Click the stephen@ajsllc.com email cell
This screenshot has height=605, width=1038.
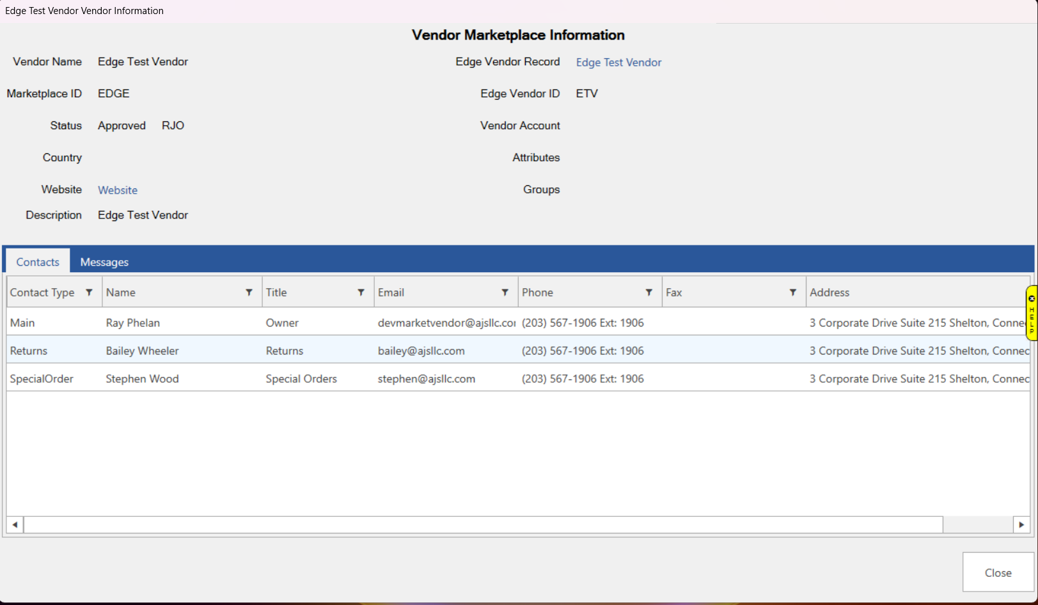coord(426,379)
